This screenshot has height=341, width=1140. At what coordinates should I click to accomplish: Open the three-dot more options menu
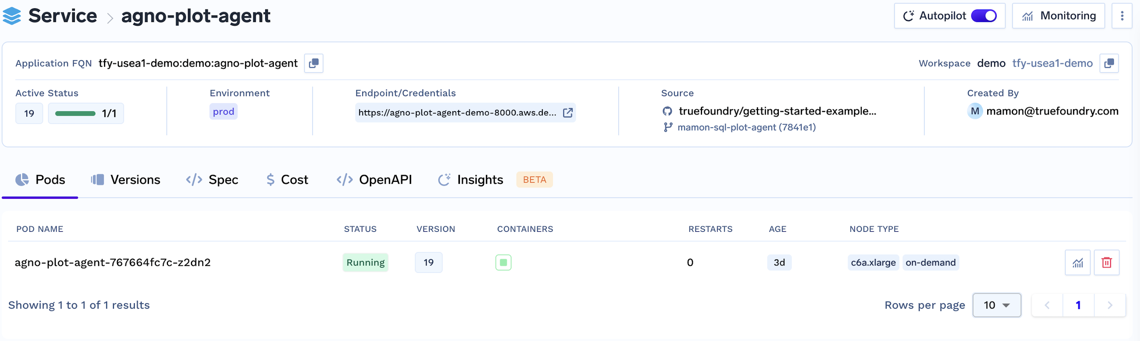pyautogui.click(x=1122, y=16)
